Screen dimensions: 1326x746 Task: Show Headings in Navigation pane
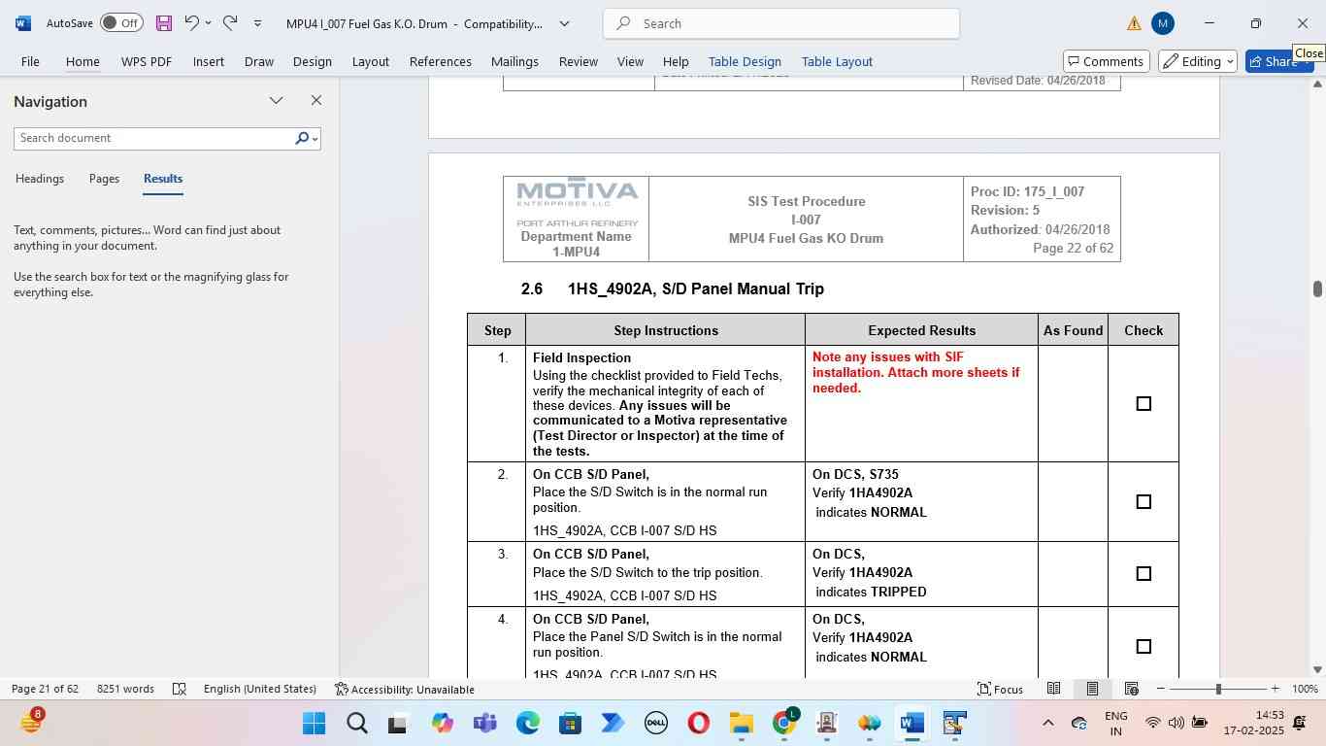(40, 179)
